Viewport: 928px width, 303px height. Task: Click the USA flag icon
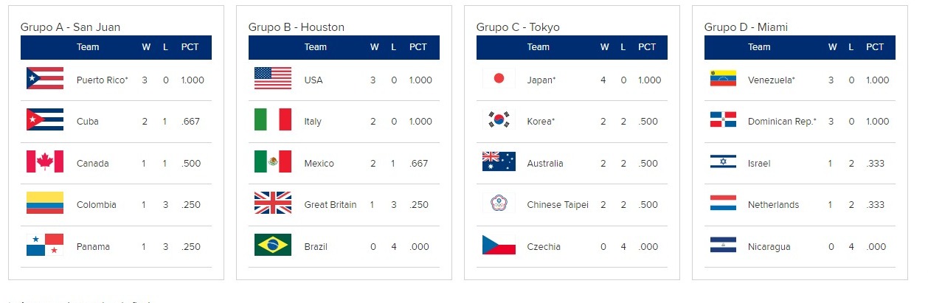[272, 79]
